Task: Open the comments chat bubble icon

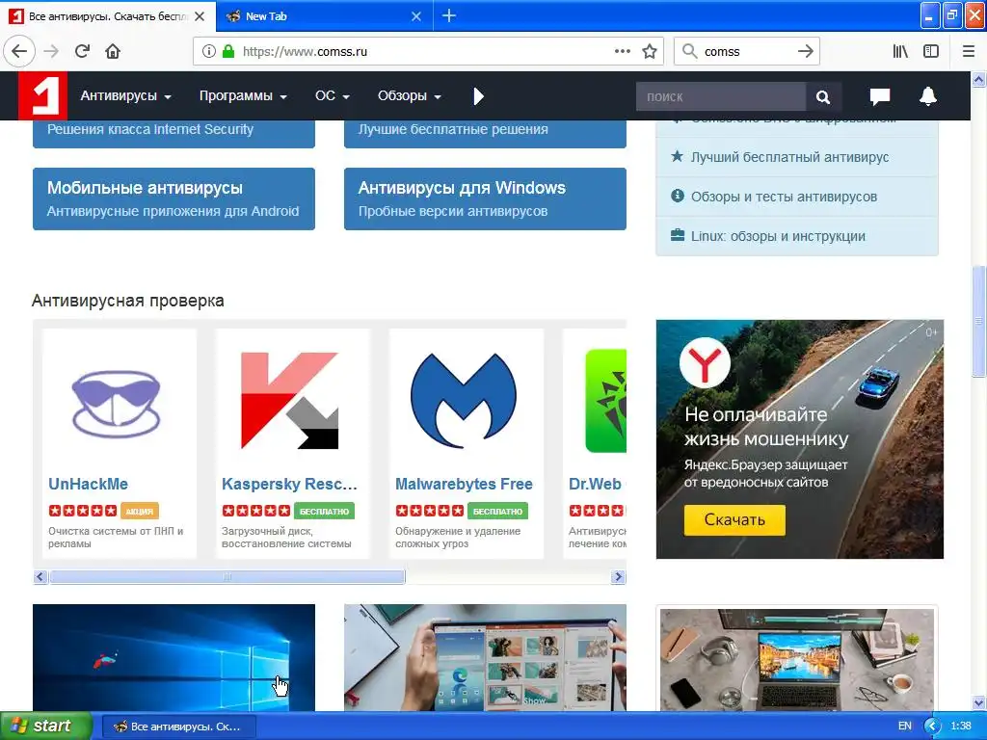Action: (x=879, y=96)
